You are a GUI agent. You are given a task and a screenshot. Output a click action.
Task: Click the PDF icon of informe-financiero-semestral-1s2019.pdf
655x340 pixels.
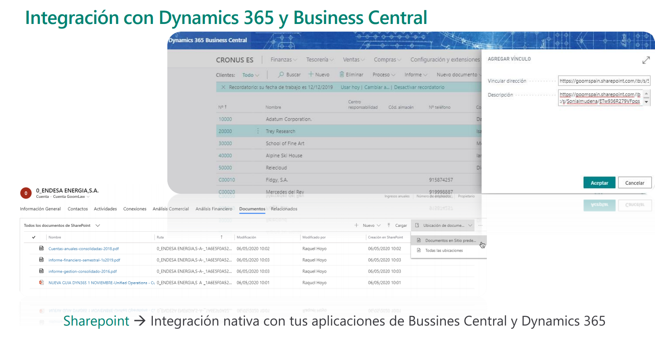point(41,260)
